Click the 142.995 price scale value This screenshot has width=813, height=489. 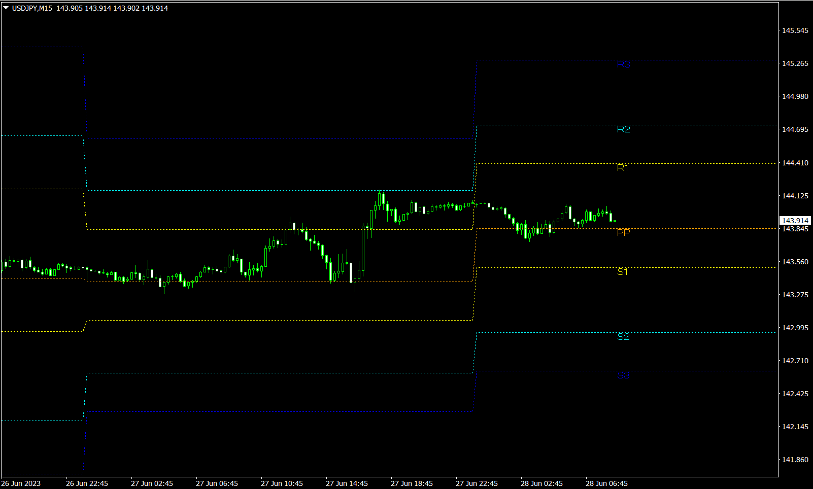pyautogui.click(x=795, y=328)
